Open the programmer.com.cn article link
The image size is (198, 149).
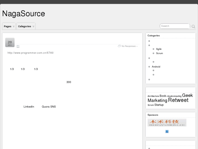pos(31,53)
